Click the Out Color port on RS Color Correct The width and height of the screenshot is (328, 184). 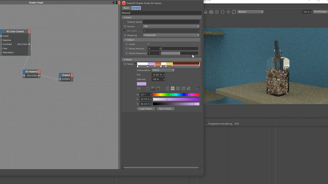point(29,44)
